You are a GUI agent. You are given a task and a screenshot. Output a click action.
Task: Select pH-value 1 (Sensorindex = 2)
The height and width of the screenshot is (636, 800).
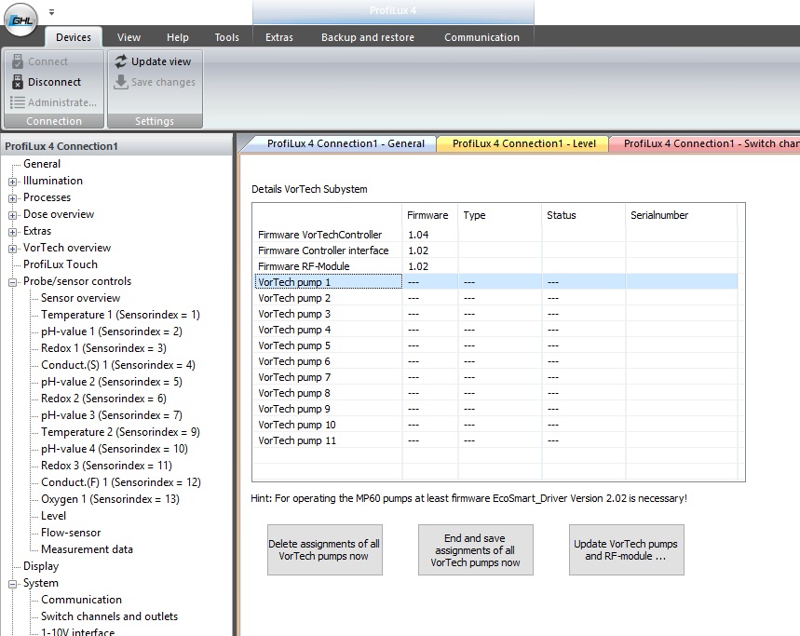112,332
